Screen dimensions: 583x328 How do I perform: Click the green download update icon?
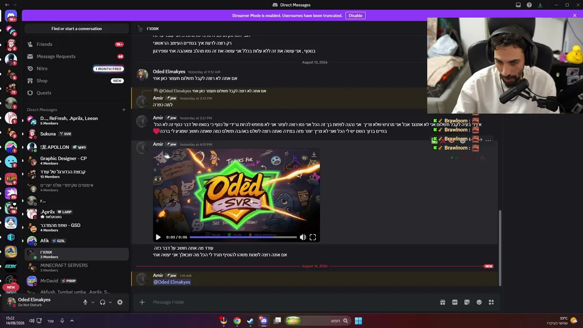coord(540,5)
